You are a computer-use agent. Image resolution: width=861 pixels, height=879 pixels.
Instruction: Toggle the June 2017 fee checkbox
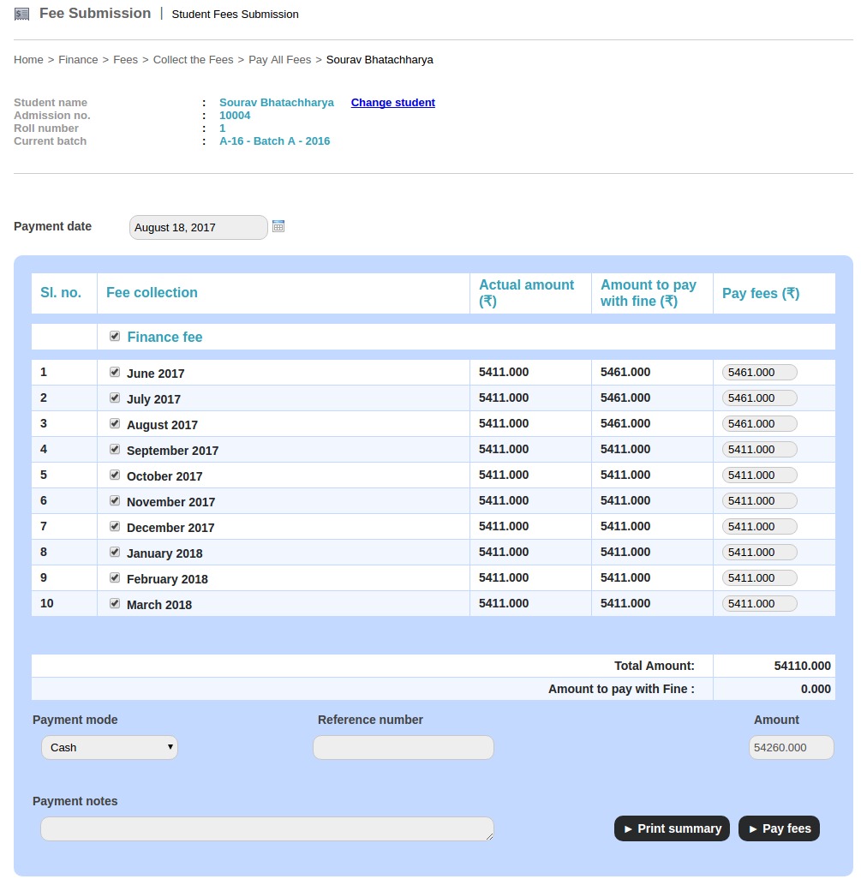coord(115,372)
